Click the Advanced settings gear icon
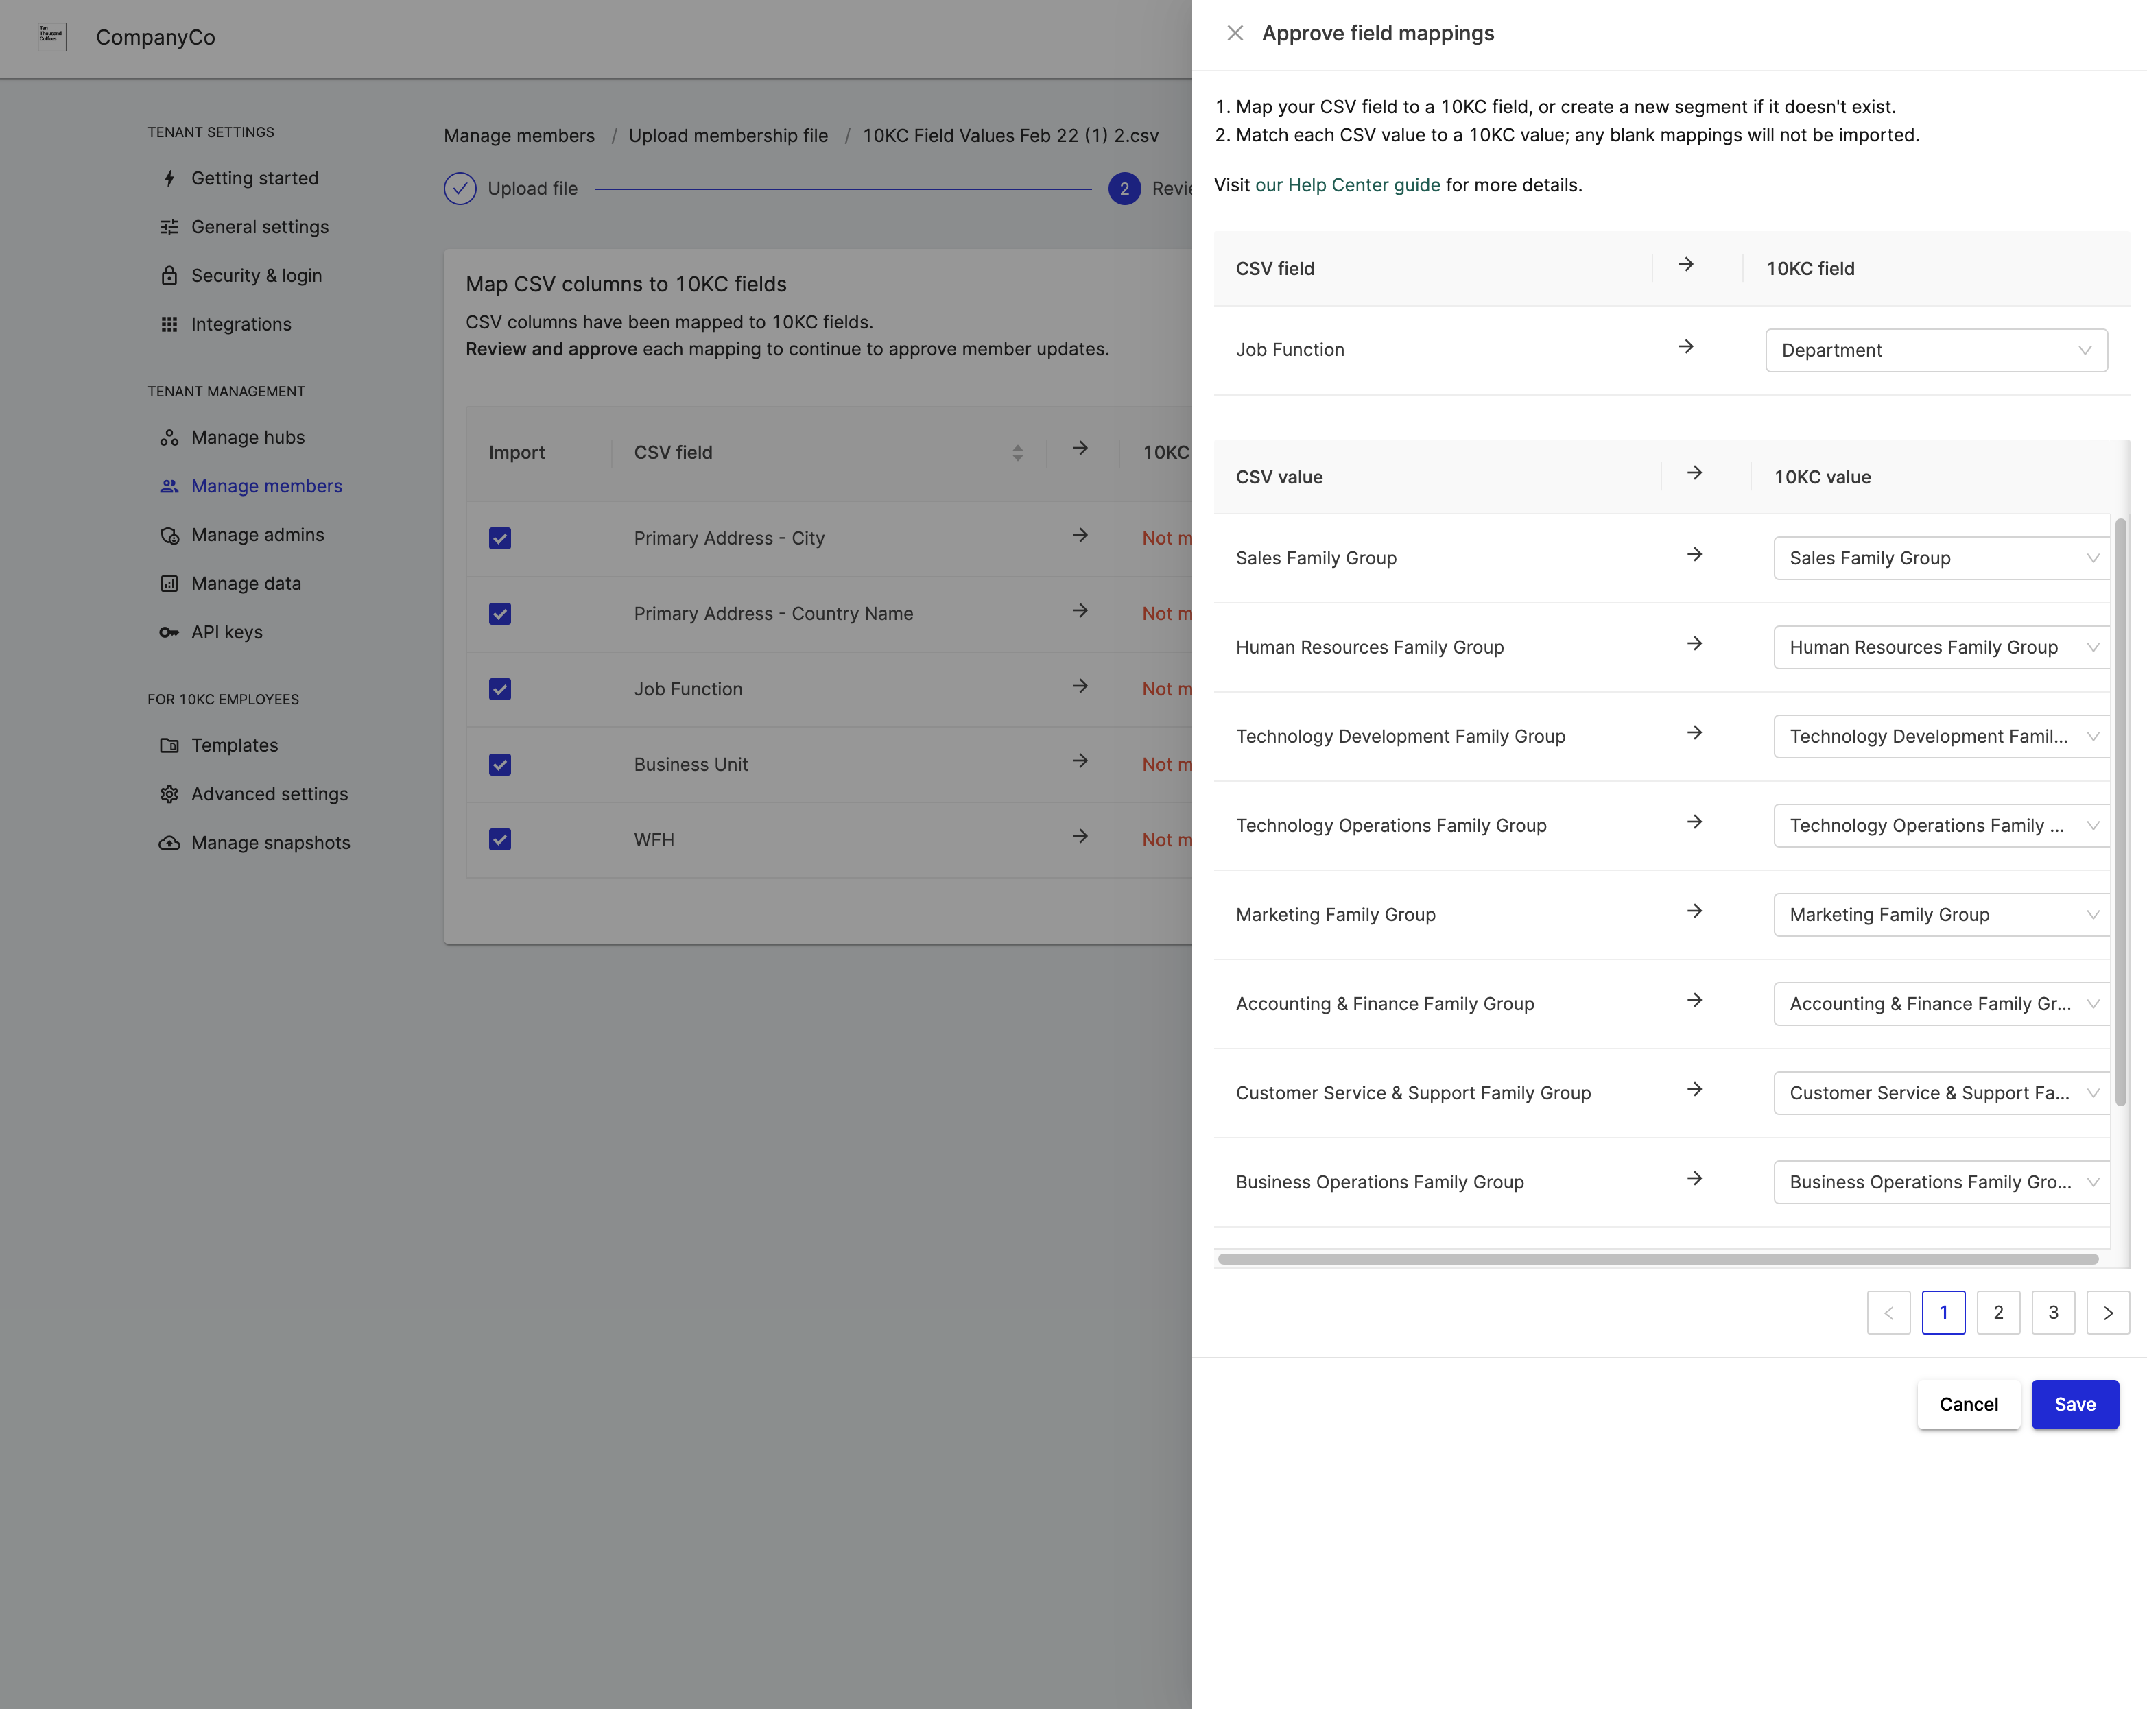The width and height of the screenshot is (2147, 1709). [169, 794]
